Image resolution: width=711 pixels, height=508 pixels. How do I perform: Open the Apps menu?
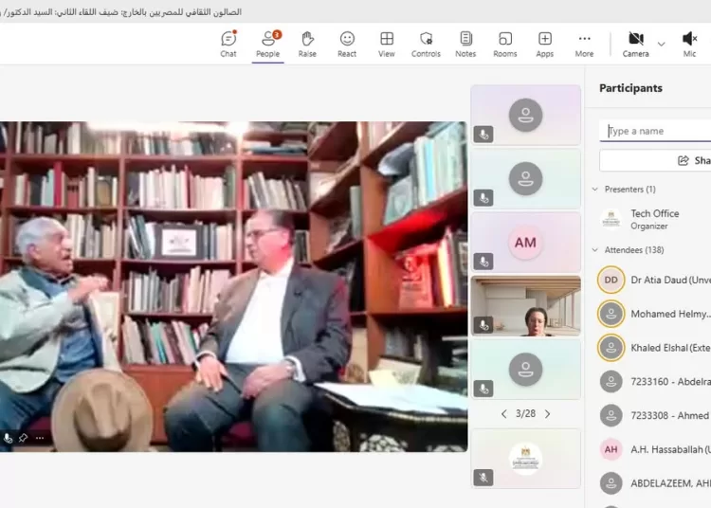point(544,44)
